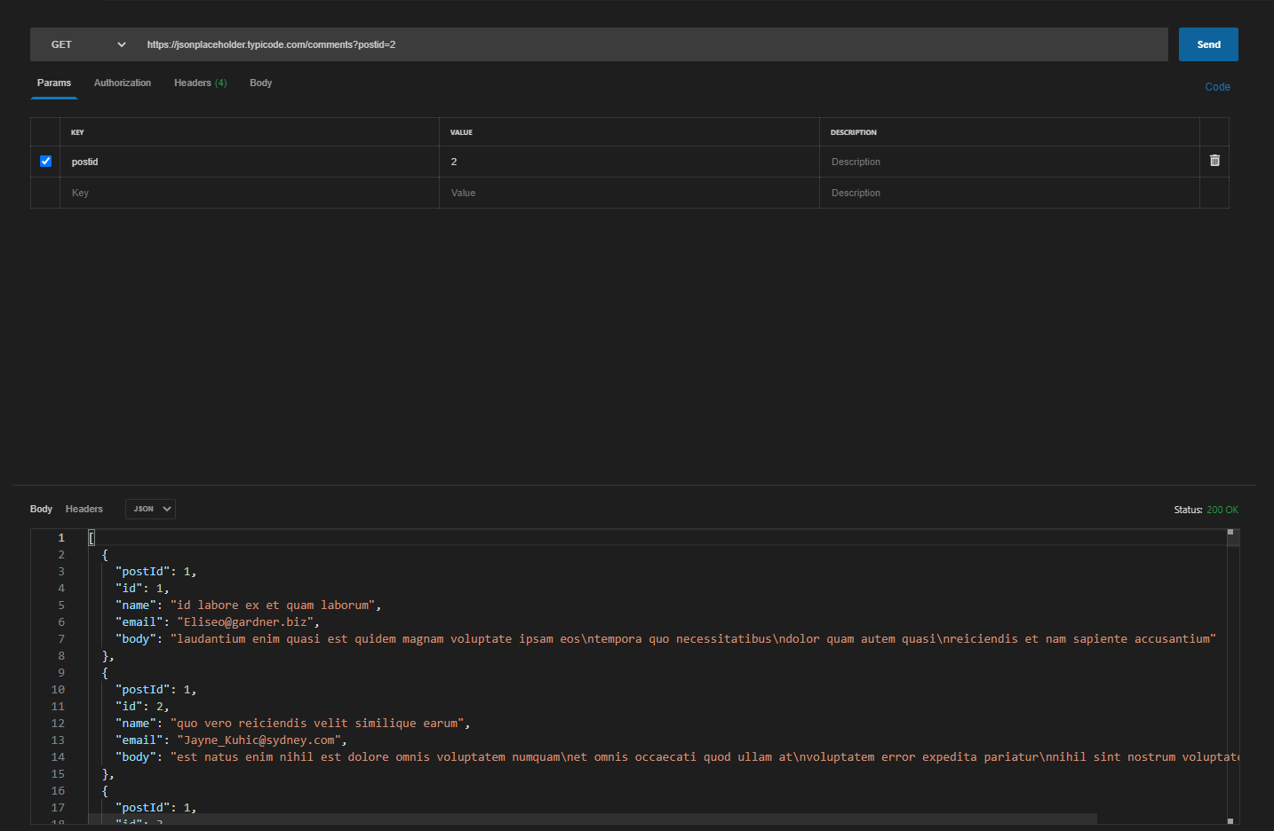This screenshot has height=831, width=1274.
Task: Select the response Body tab
Action: pos(41,509)
